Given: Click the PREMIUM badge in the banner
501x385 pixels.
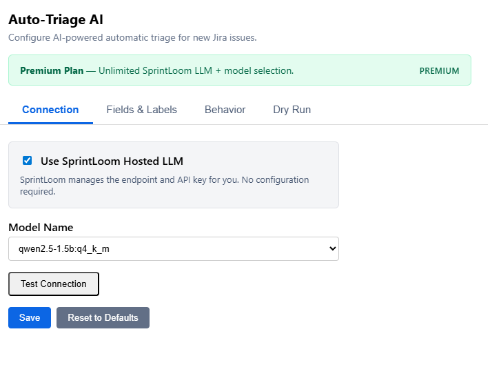Looking at the screenshot, I should coord(439,71).
